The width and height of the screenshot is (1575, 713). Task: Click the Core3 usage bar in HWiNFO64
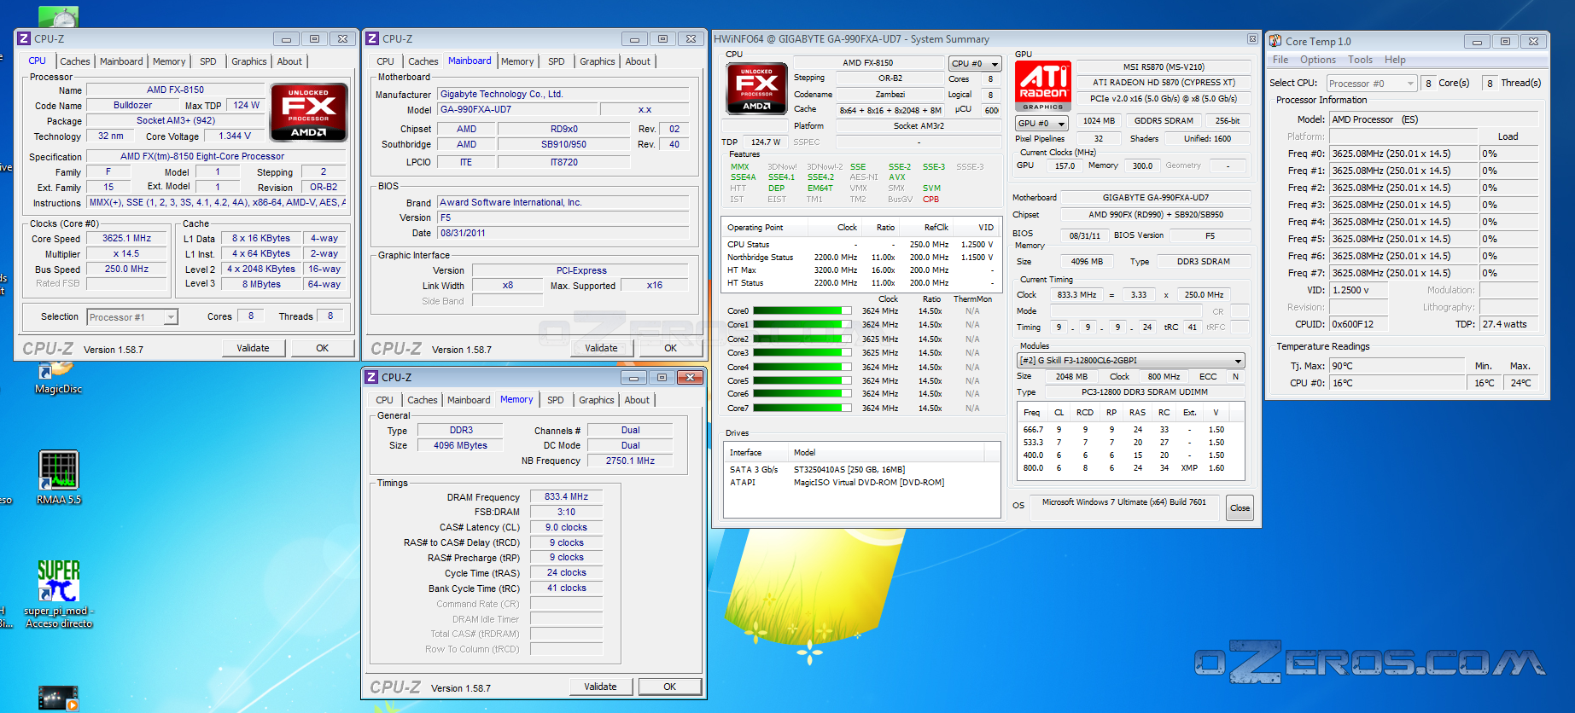[x=802, y=353]
